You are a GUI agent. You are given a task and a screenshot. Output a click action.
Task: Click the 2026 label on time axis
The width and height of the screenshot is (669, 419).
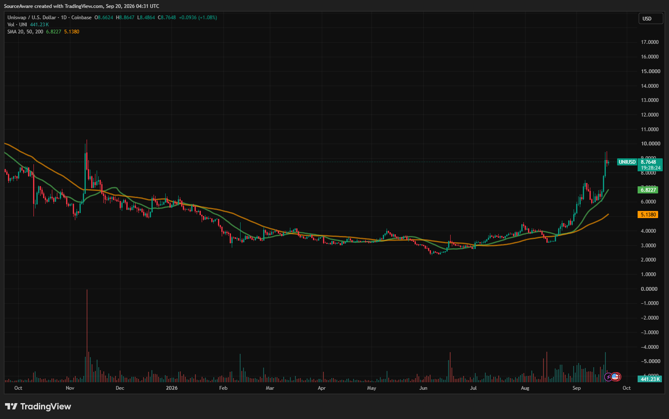tap(172, 388)
